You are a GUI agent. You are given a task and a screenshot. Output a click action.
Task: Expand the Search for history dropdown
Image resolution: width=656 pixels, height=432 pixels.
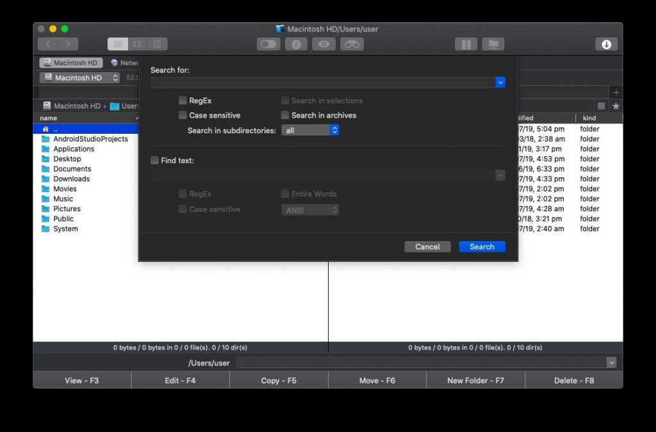[x=500, y=83]
